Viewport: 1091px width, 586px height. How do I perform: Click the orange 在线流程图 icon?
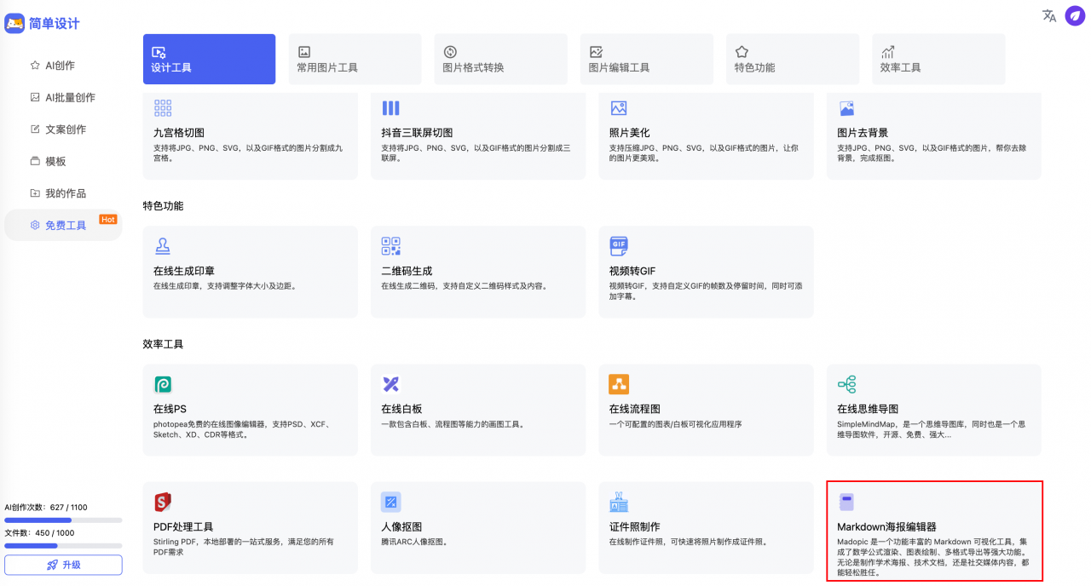pos(619,384)
